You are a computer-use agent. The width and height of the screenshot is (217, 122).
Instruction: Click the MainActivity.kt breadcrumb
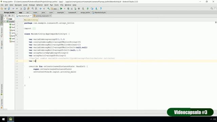tap(99, 13)
